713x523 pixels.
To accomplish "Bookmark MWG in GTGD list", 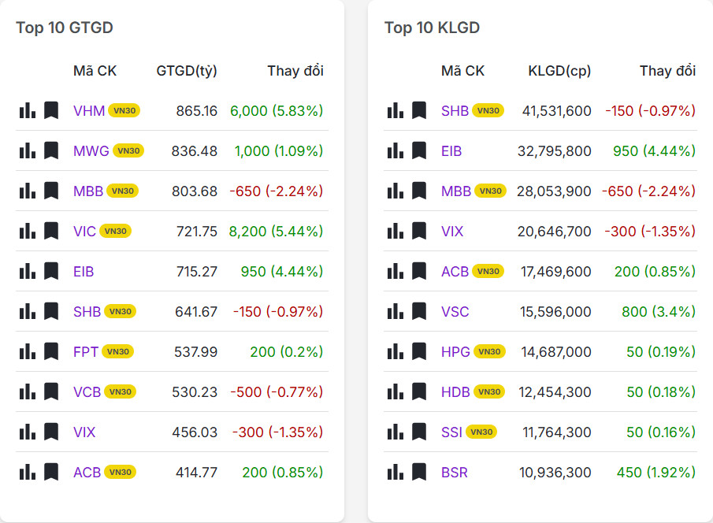I will tap(51, 150).
